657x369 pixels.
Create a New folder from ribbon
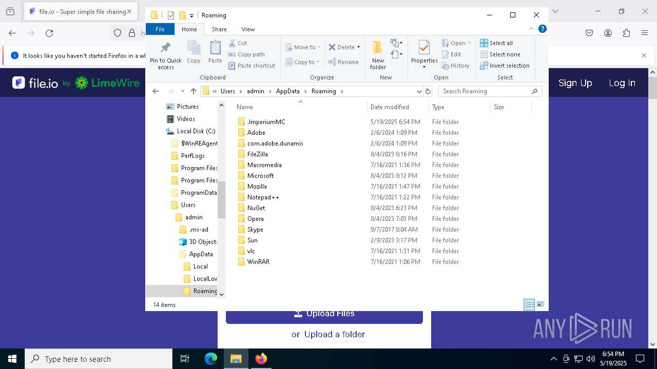378,55
